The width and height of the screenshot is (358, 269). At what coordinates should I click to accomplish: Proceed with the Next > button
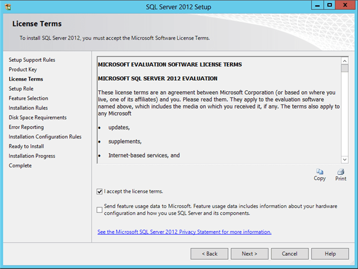pos(249,254)
